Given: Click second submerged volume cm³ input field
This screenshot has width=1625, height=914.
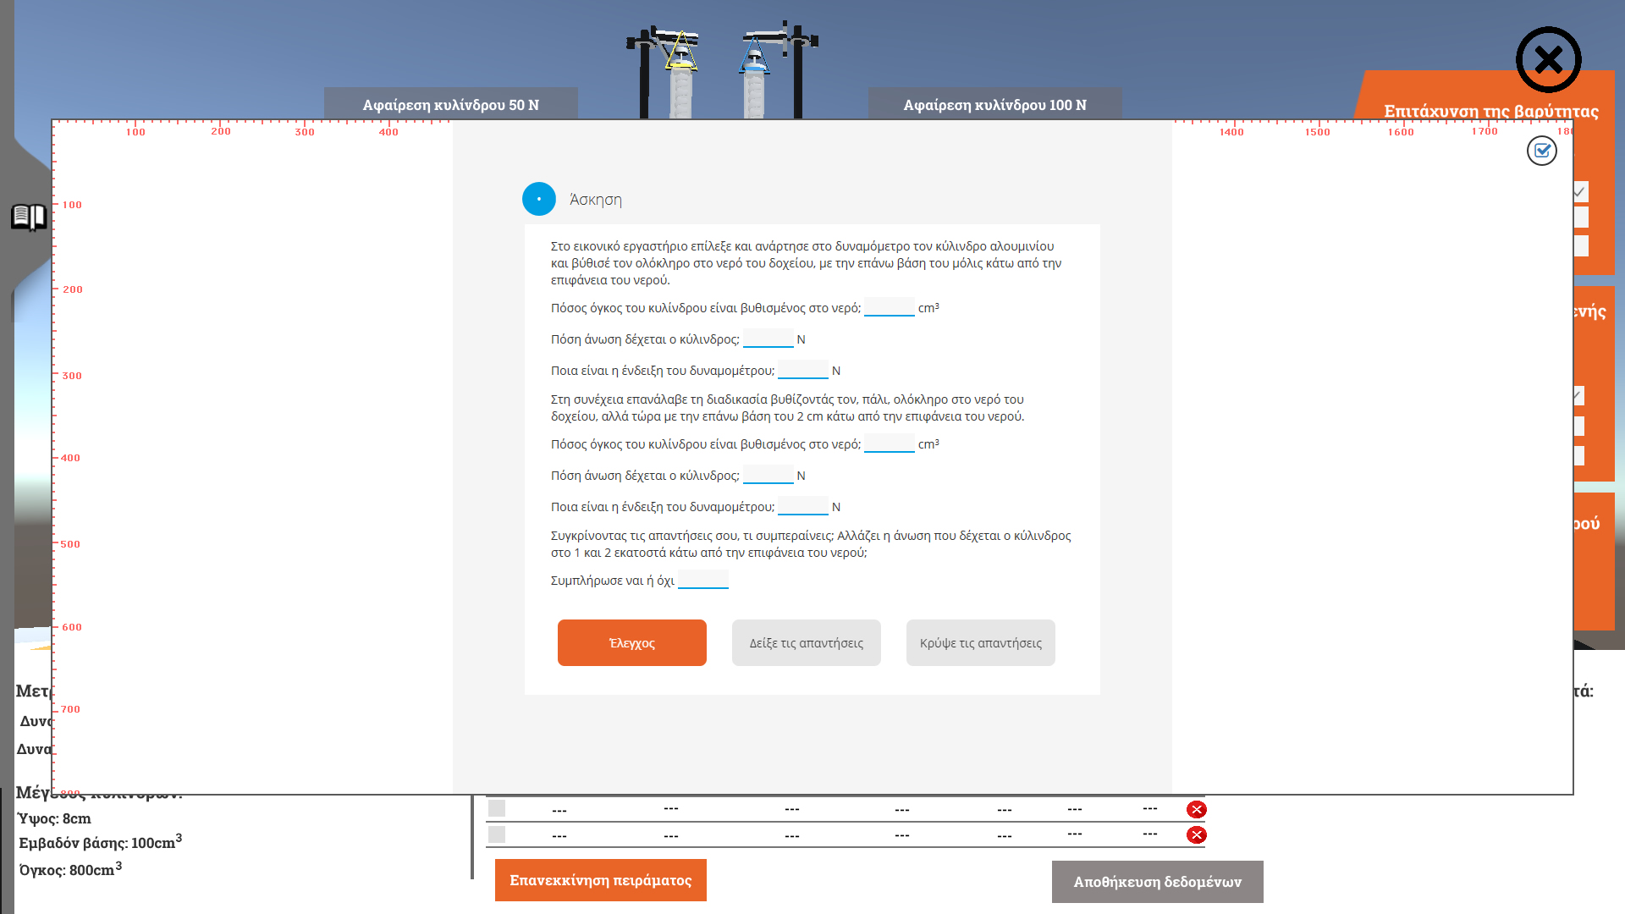Looking at the screenshot, I should pyautogui.click(x=889, y=443).
